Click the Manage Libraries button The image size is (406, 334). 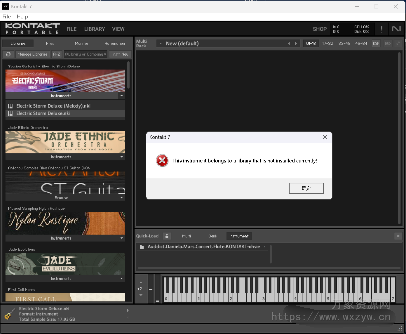32,54
